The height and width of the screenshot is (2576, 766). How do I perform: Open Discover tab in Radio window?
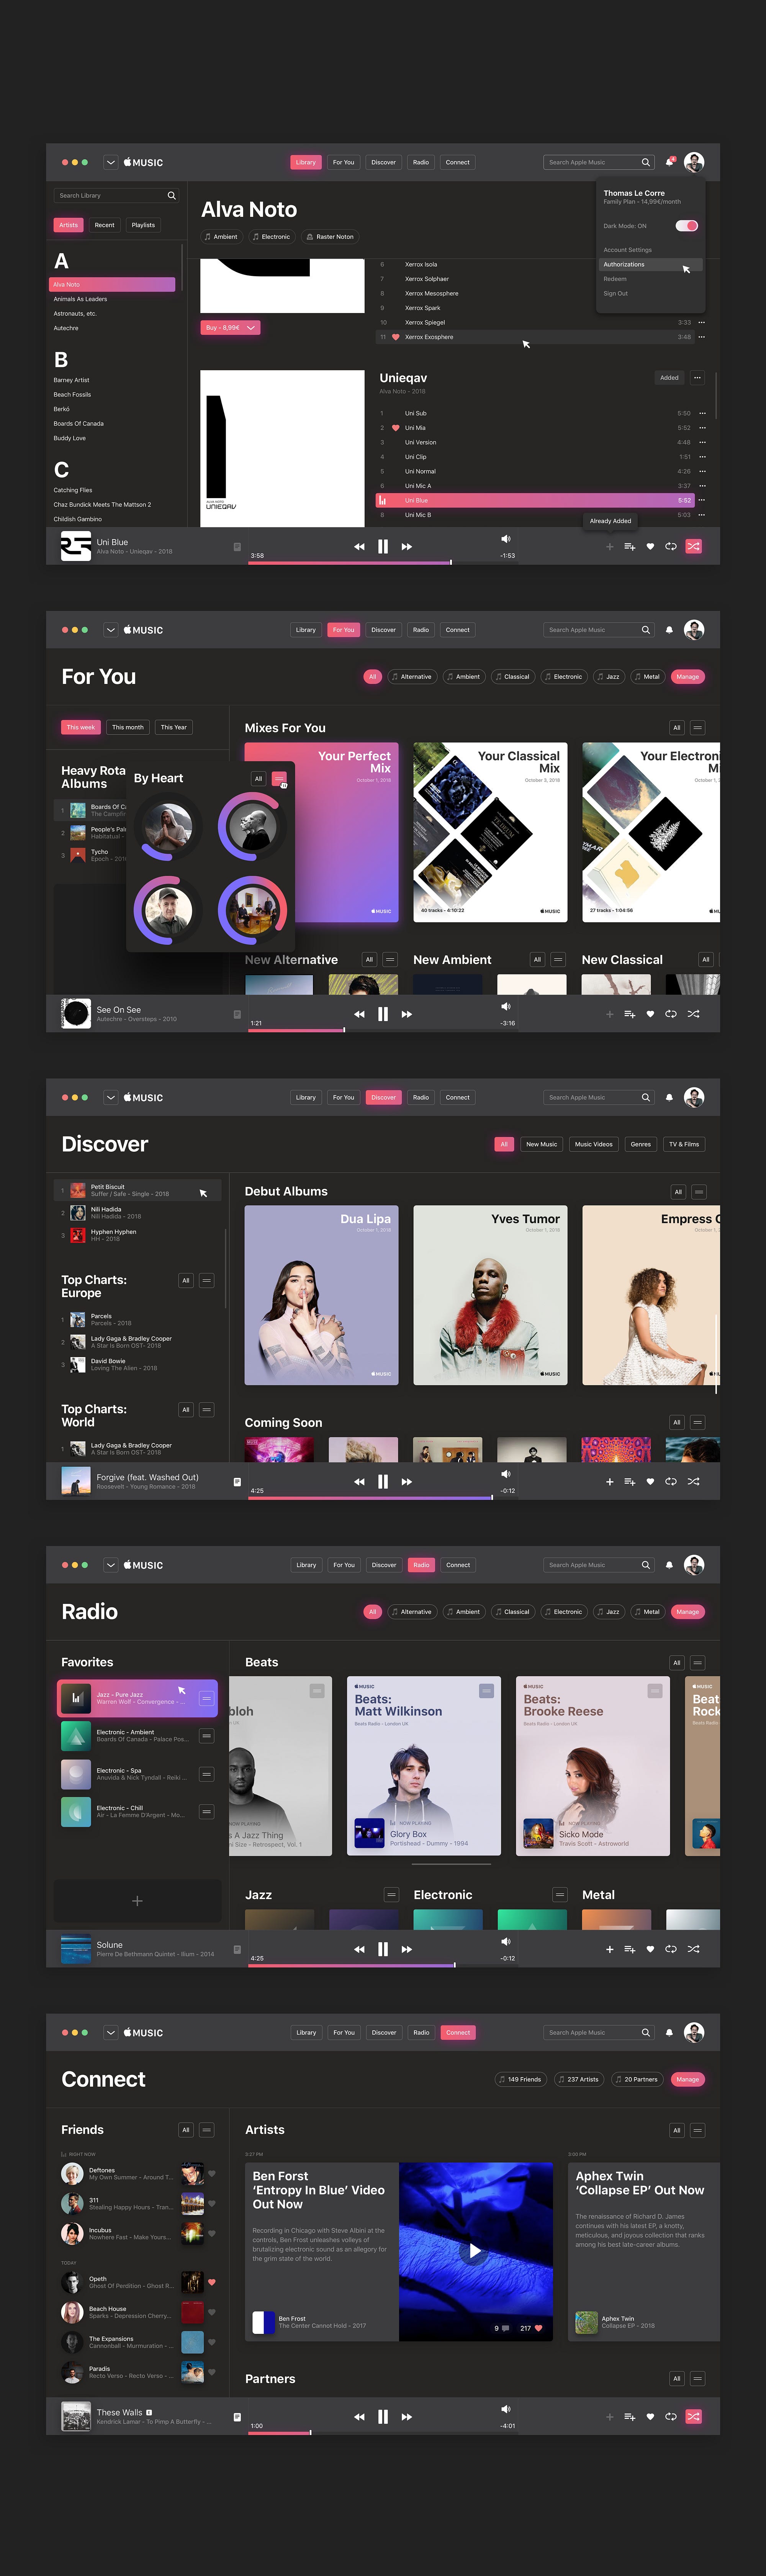point(384,1565)
